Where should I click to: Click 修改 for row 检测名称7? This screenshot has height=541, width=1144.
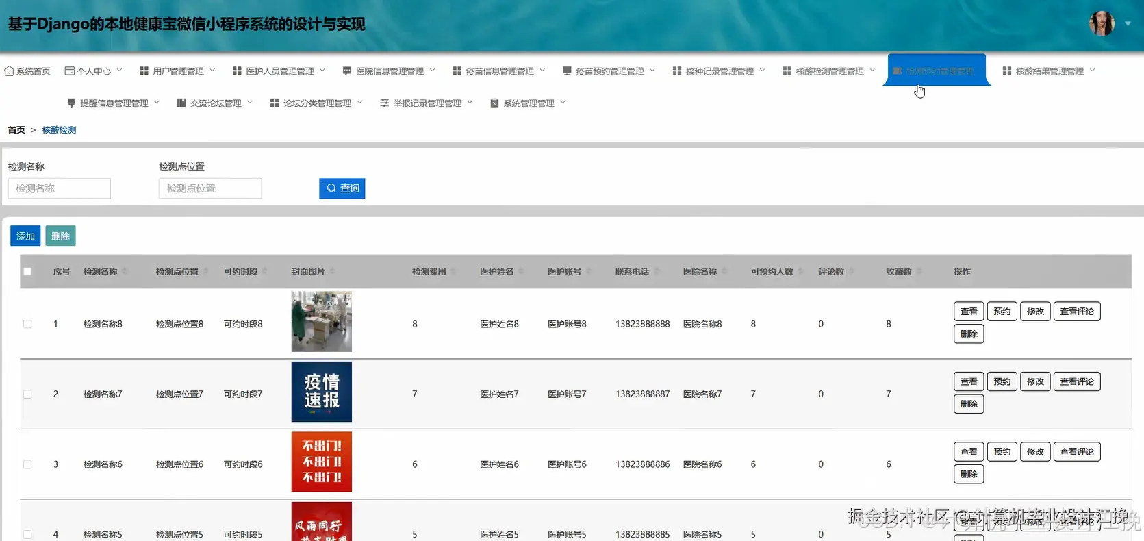(1035, 381)
